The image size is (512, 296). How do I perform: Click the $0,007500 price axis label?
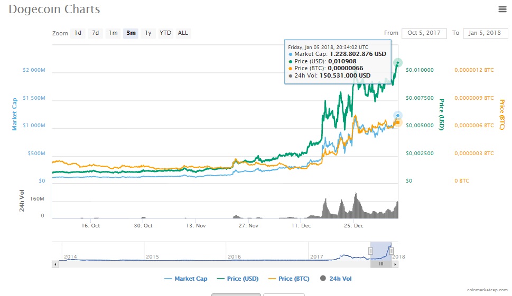[x=420, y=98]
